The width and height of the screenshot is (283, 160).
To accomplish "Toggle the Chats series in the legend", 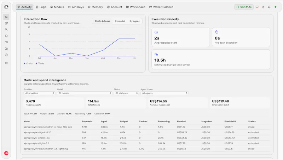I will coord(28,63).
